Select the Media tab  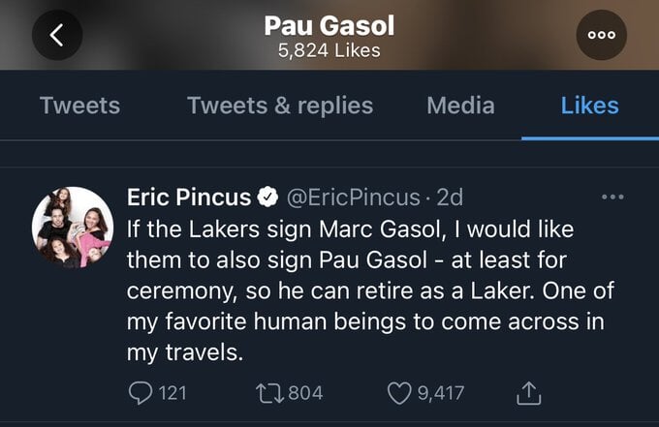pyautogui.click(x=460, y=105)
